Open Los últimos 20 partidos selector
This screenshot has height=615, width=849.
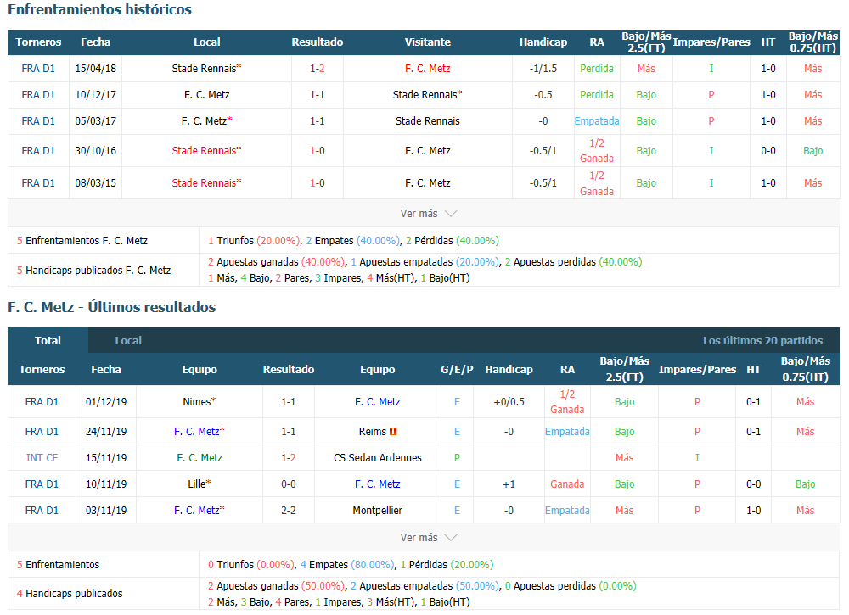[x=762, y=341]
